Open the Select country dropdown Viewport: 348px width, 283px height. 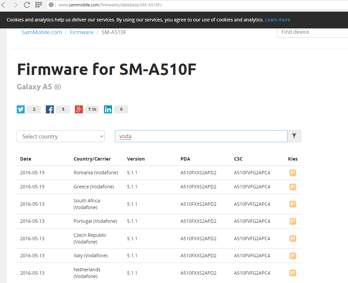click(x=61, y=136)
